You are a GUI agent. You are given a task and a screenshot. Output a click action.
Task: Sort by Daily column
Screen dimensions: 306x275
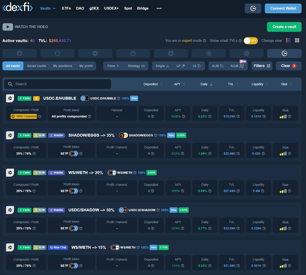[x=206, y=84]
